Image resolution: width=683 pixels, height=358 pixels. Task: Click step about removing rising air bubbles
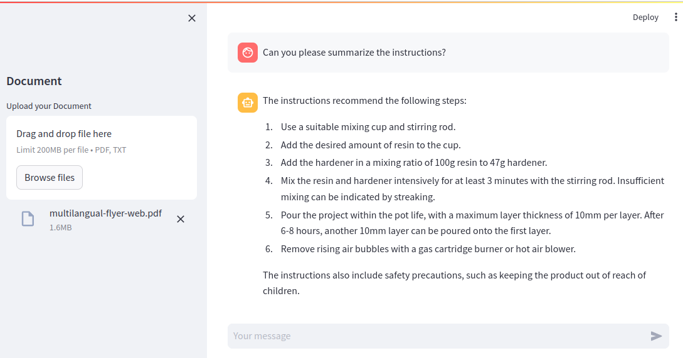coord(428,249)
